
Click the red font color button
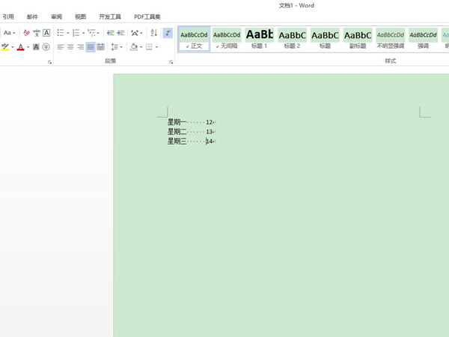click(x=19, y=47)
